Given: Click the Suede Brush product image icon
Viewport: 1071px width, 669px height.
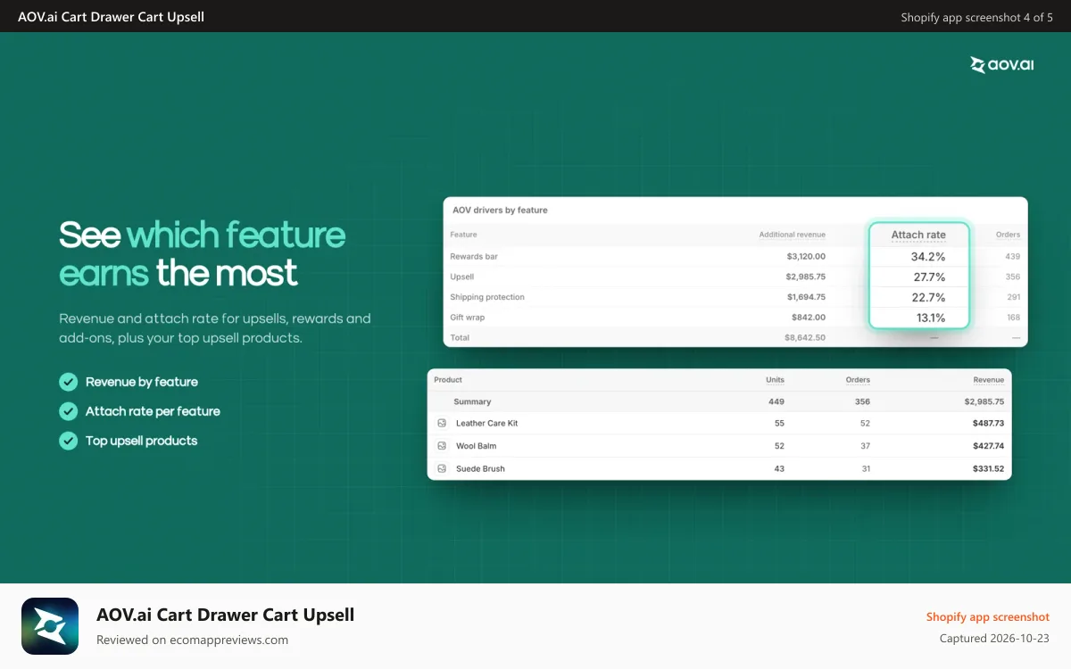Looking at the screenshot, I should pyautogui.click(x=441, y=468).
